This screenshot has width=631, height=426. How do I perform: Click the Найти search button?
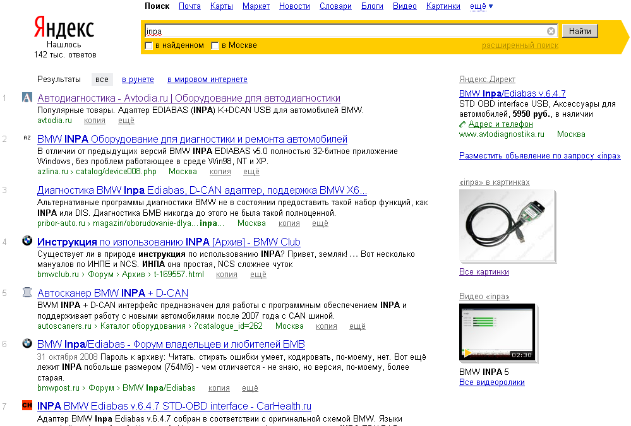pos(580,31)
